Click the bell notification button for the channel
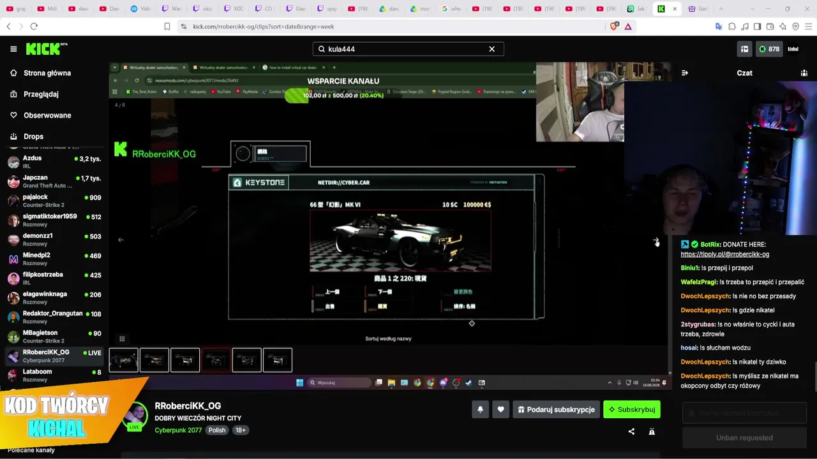Viewport: 817px width, 459px height. pos(481,409)
